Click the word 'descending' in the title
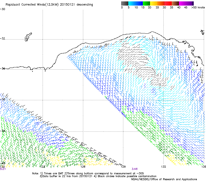This screenshot has width=206, height=181. pos(85,5)
